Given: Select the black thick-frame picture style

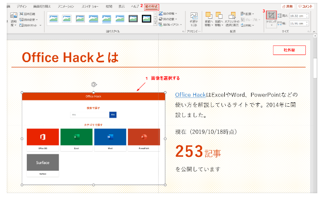Looking at the screenshot, I should 146,19.
